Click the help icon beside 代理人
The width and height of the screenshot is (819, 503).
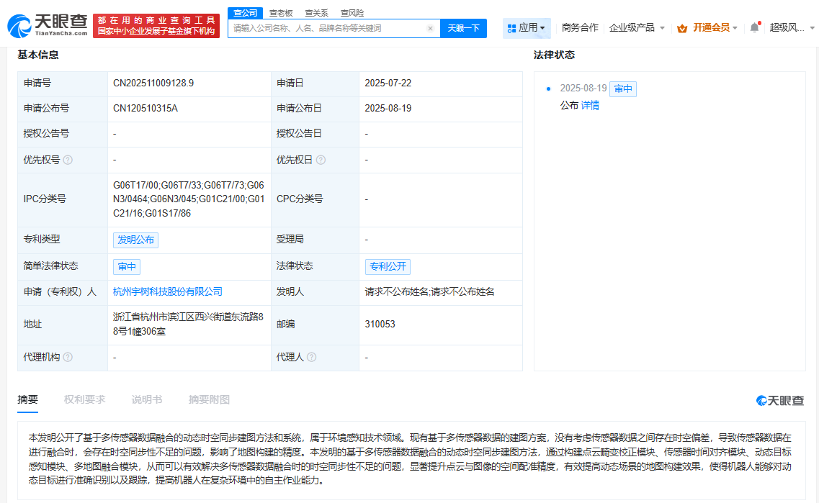[313, 357]
